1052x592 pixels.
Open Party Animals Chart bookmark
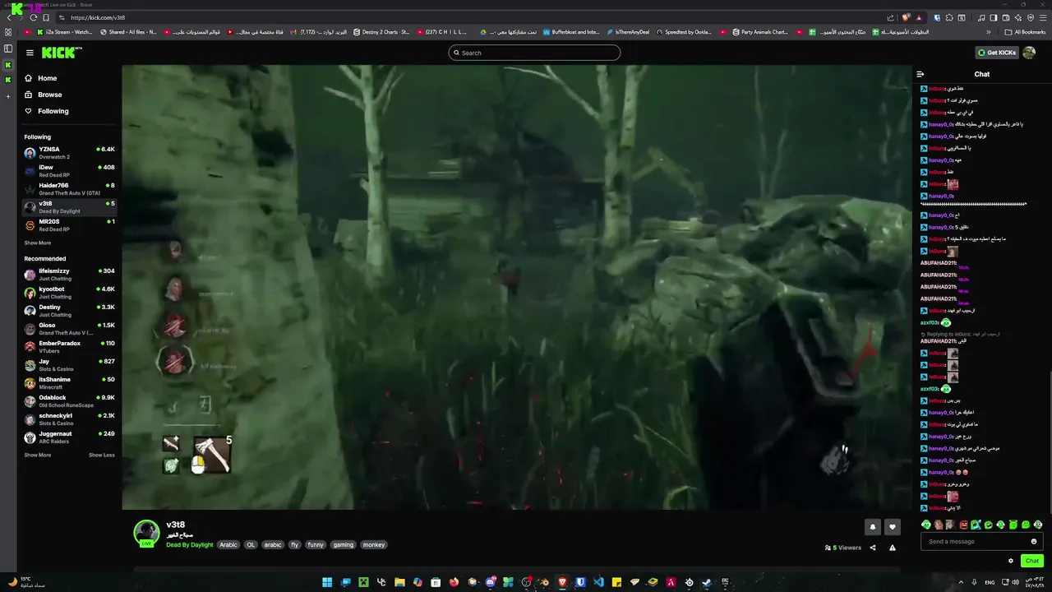(x=760, y=32)
